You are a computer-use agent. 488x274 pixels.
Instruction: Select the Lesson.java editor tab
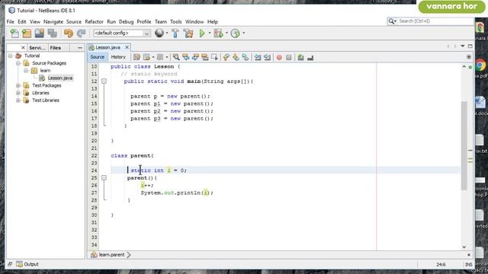[108, 47]
